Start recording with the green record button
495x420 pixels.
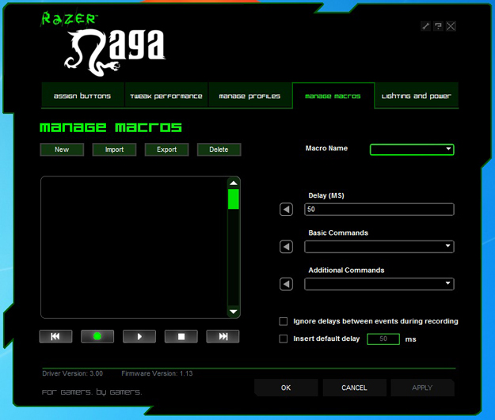[97, 336]
